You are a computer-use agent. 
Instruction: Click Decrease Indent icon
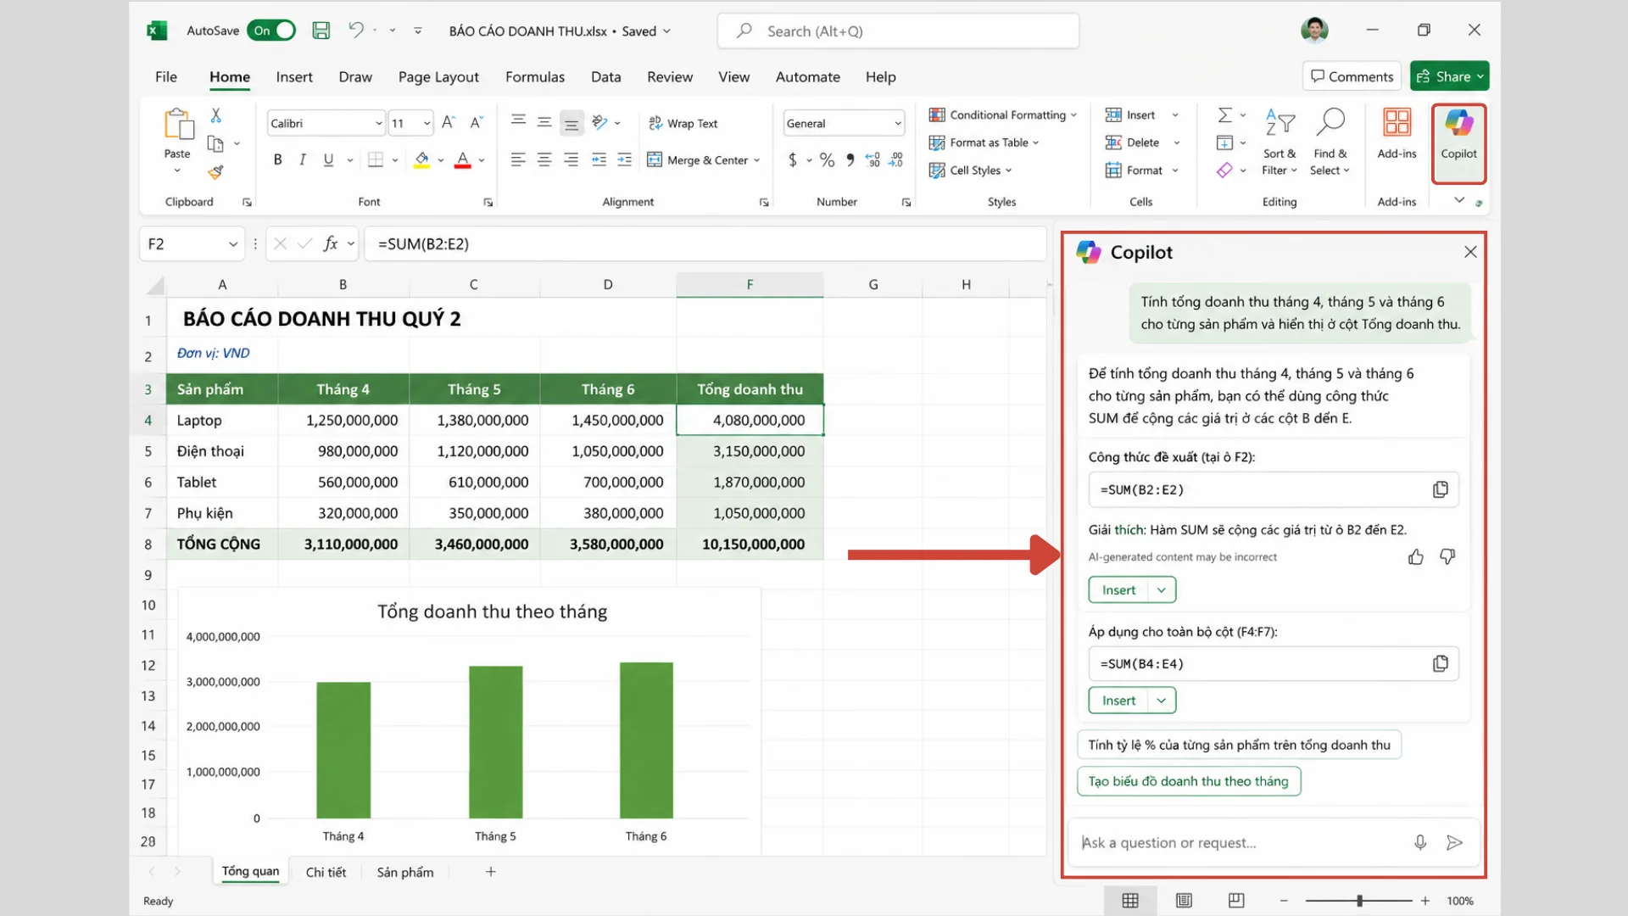click(599, 159)
